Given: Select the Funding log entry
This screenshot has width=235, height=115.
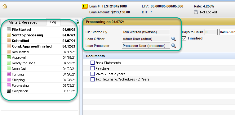Looking at the screenshot, I should pyautogui.click(x=40, y=74).
